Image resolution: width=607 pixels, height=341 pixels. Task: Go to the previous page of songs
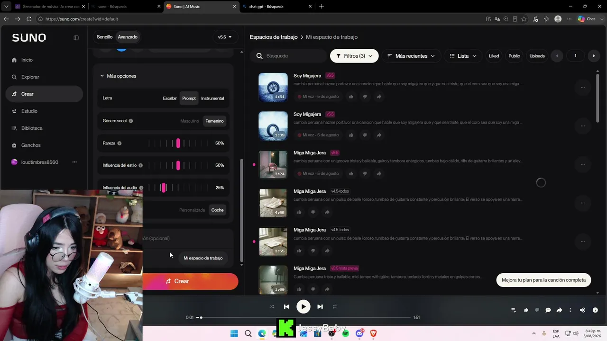(557, 56)
